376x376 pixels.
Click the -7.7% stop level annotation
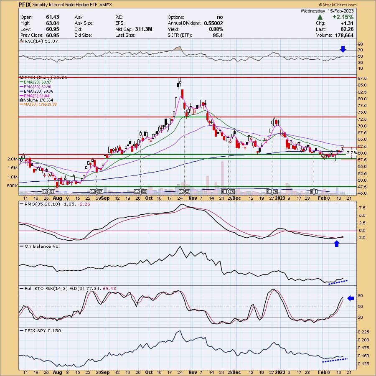click(x=351, y=153)
